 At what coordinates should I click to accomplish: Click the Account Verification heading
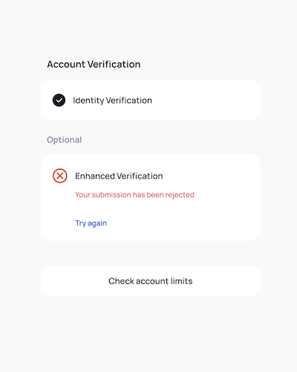click(94, 64)
